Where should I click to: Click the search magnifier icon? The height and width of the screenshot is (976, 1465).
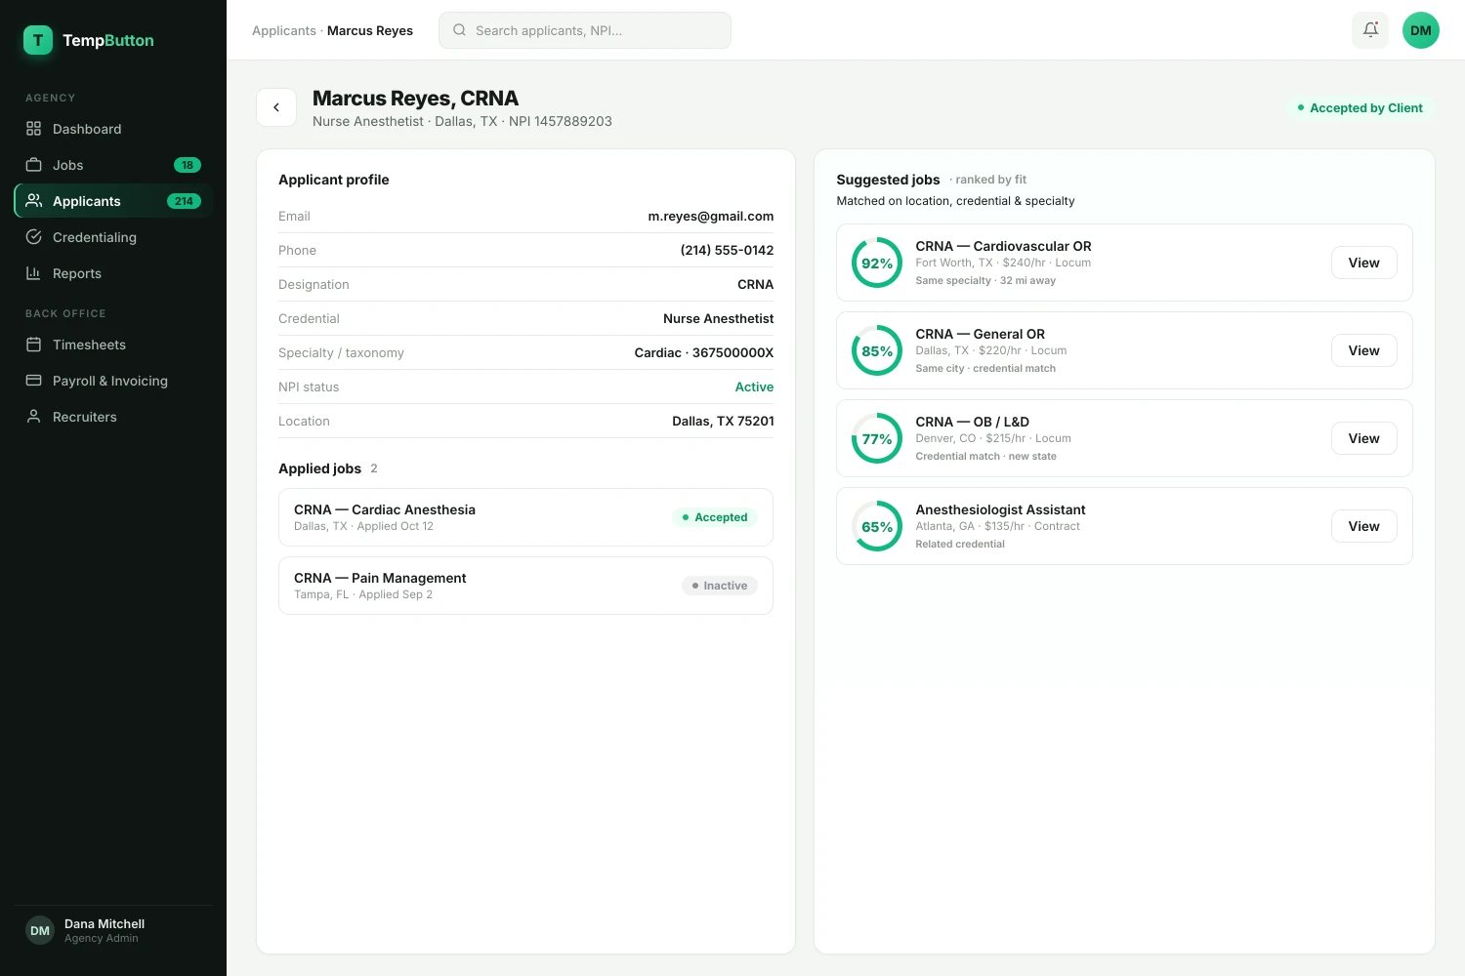click(459, 30)
